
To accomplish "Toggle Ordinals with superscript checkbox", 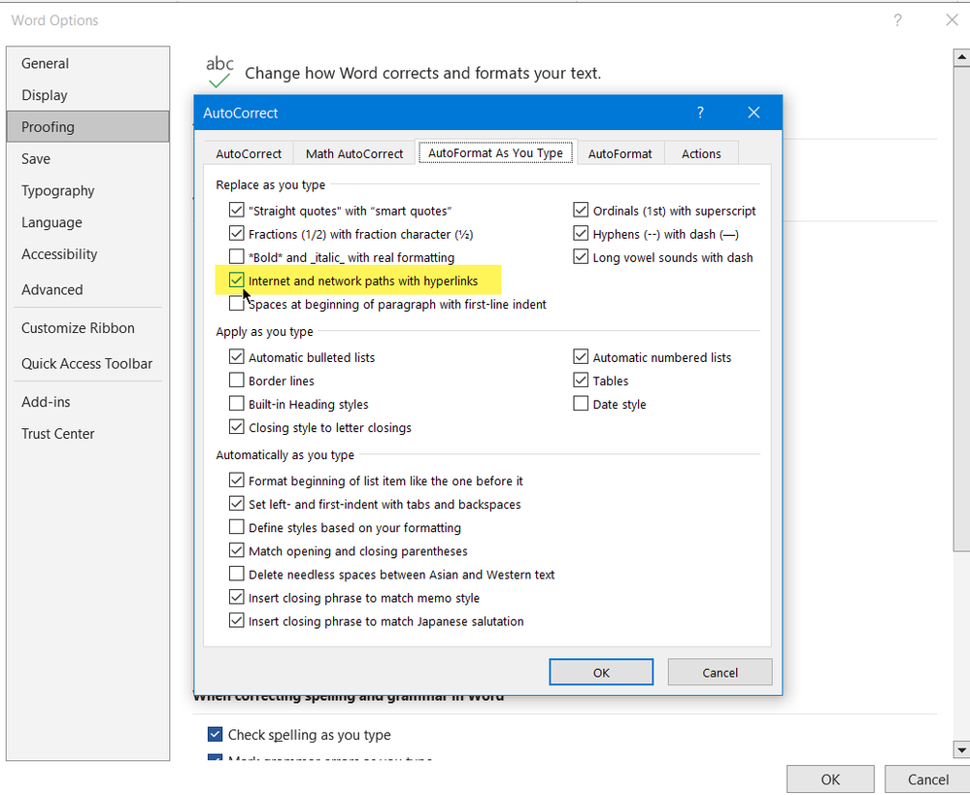I will (x=581, y=211).
